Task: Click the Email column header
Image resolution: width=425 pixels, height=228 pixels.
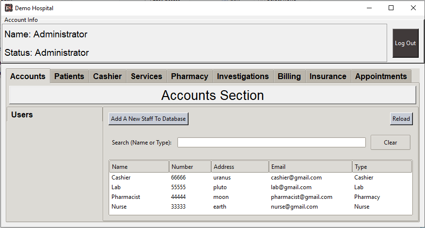Action: click(311, 167)
